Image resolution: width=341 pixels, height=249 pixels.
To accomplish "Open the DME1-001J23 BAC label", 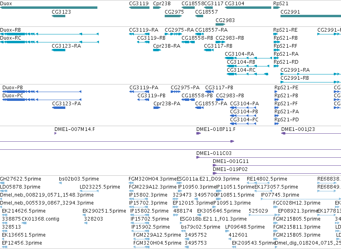I will [x=298, y=129].
